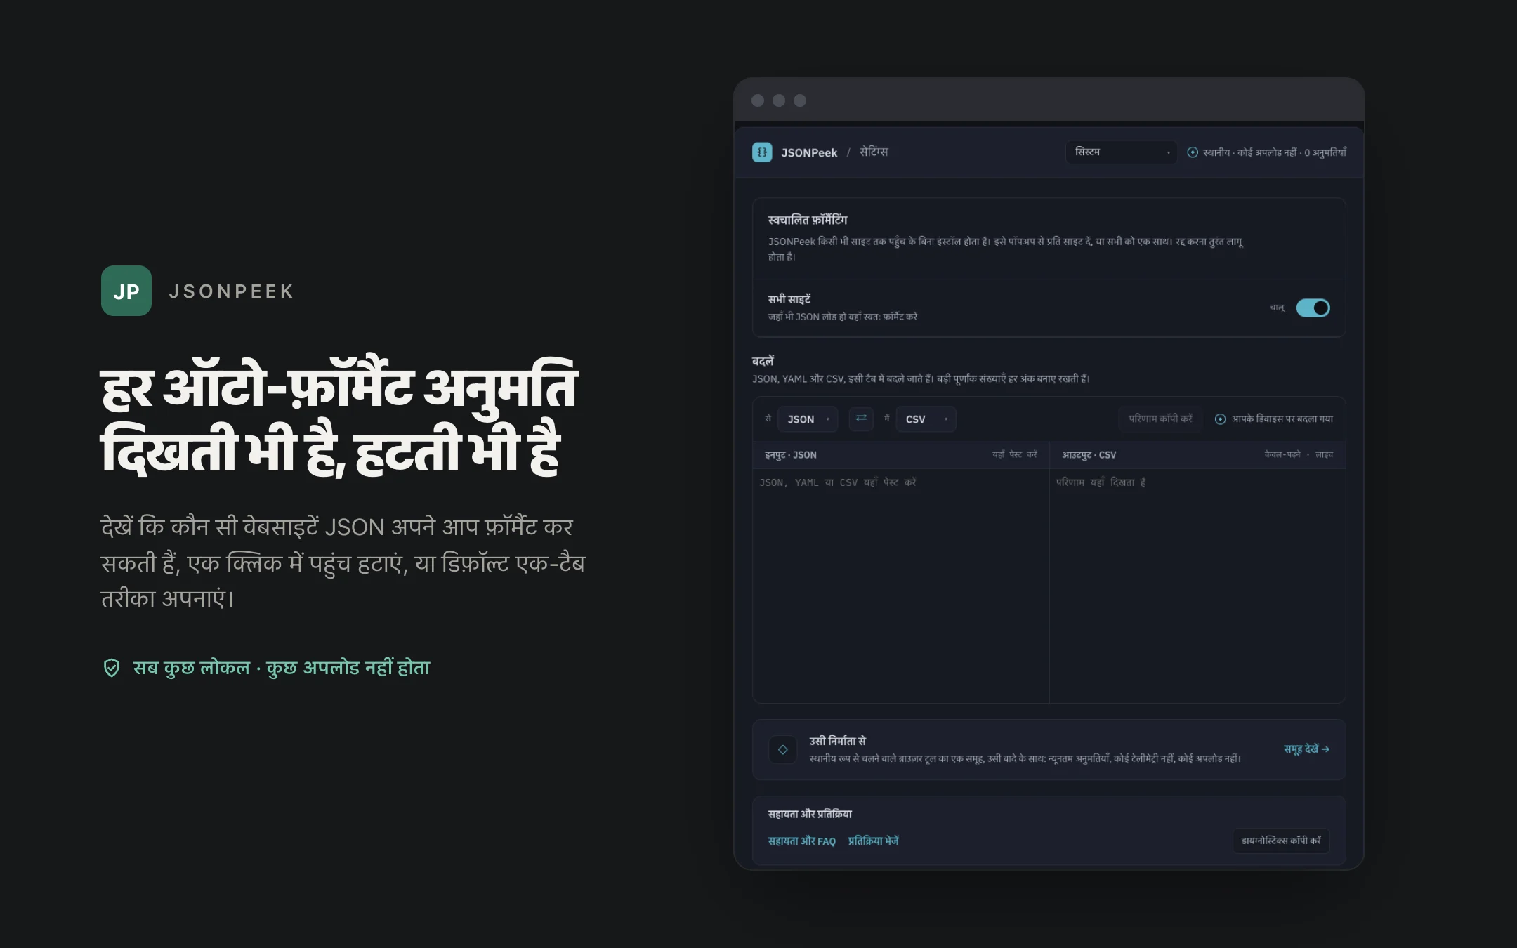Click the 'उसी निर्माता से' card title
1517x948 pixels.
tap(838, 741)
